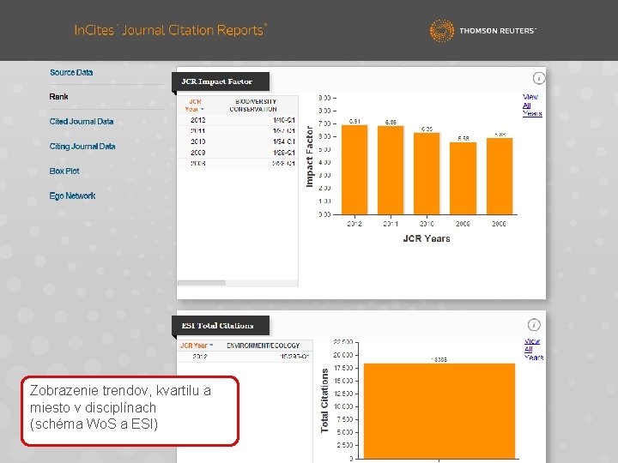
Task: Click the 2012 bar in Impact Factor chart
Action: (x=354, y=170)
